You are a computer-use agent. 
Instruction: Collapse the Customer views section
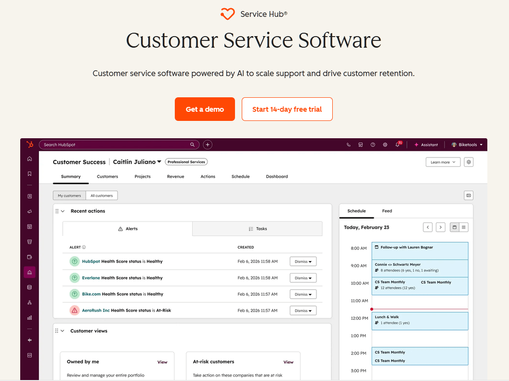point(62,331)
